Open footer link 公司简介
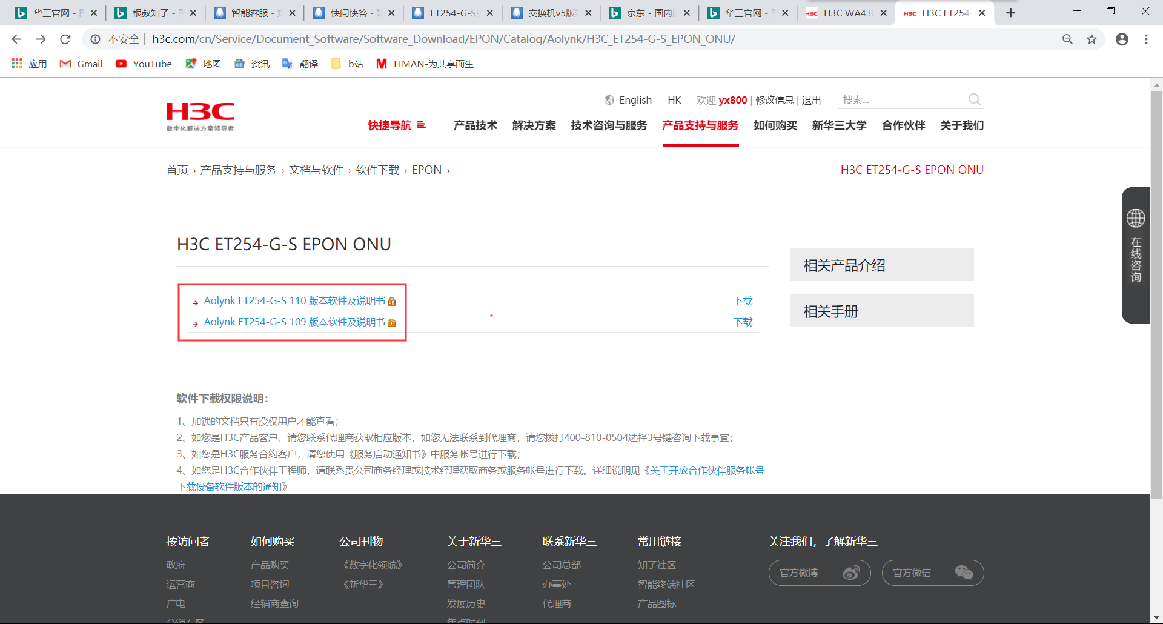This screenshot has width=1163, height=624. [x=466, y=565]
